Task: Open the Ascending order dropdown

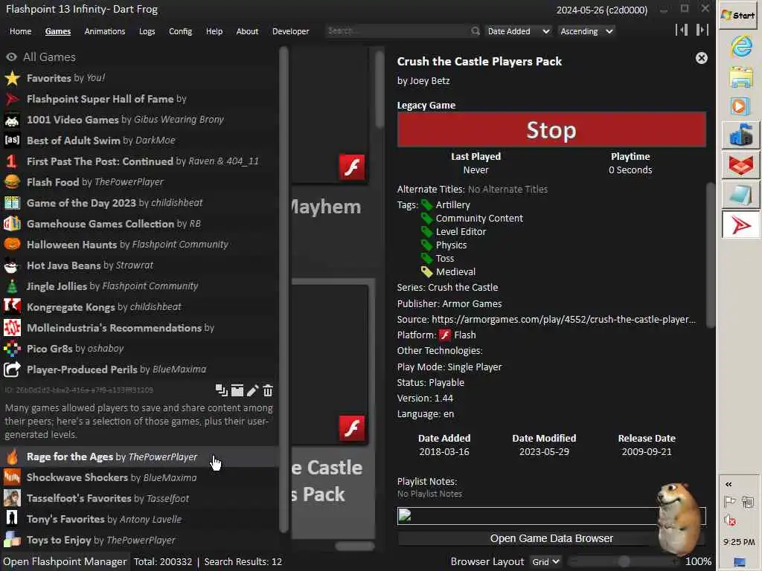Action: point(586,31)
